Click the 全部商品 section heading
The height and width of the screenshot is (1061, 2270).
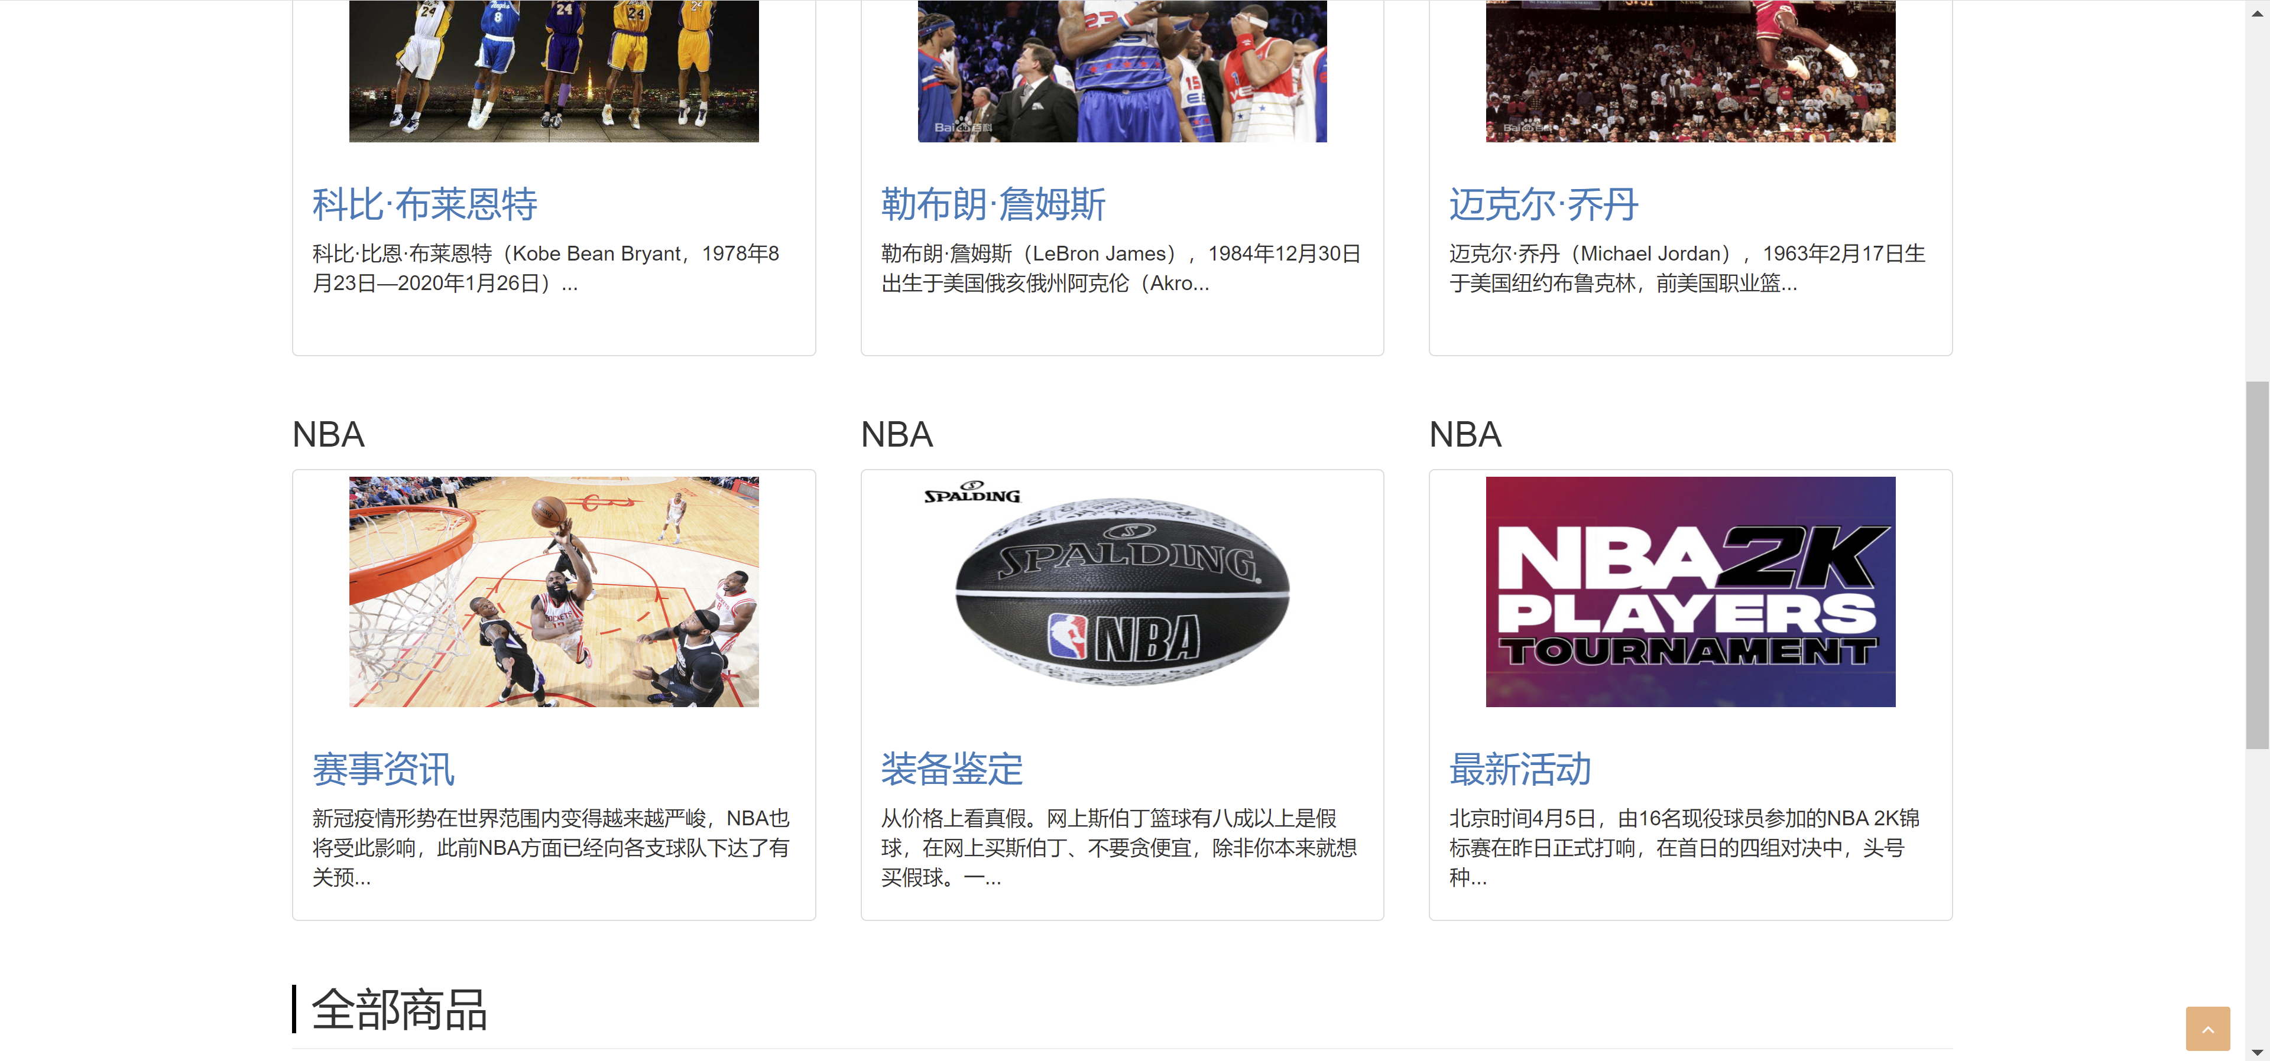coord(398,1009)
